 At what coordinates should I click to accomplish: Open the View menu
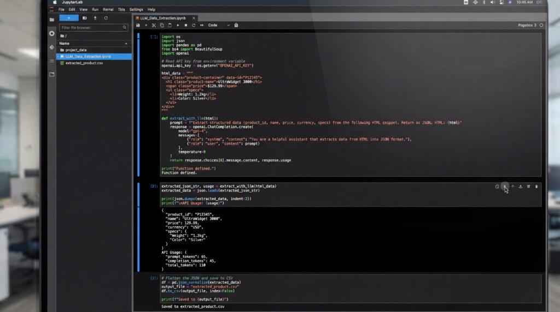(83, 10)
